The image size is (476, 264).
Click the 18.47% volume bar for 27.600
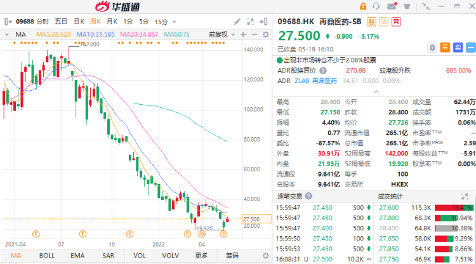coord(454,208)
